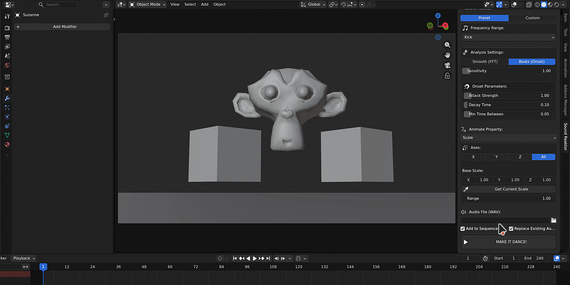
Task: Click the red X axis gizmo ball
Action: (x=445, y=26)
